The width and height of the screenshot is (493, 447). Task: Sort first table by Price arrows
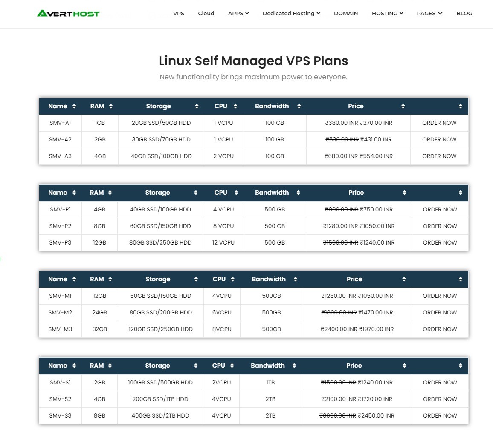(x=403, y=106)
